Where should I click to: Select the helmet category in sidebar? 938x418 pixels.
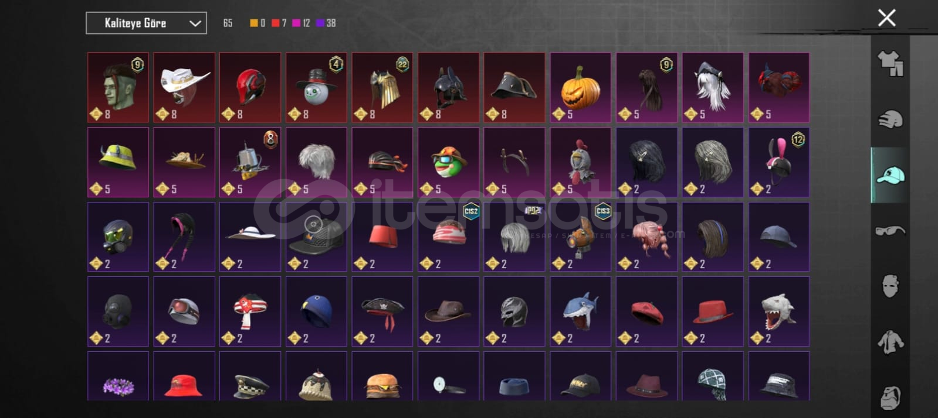pos(890,119)
